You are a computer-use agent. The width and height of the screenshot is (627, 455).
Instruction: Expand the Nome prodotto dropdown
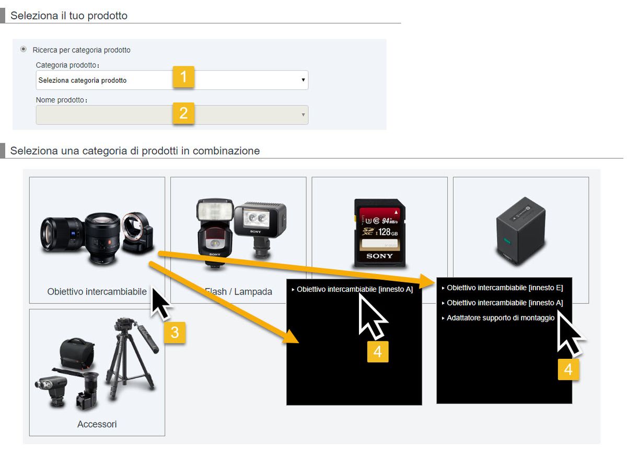(172, 115)
